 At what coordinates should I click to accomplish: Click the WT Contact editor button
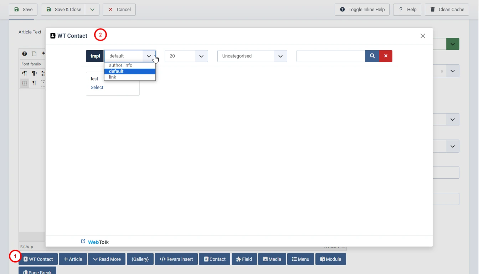[38, 259]
